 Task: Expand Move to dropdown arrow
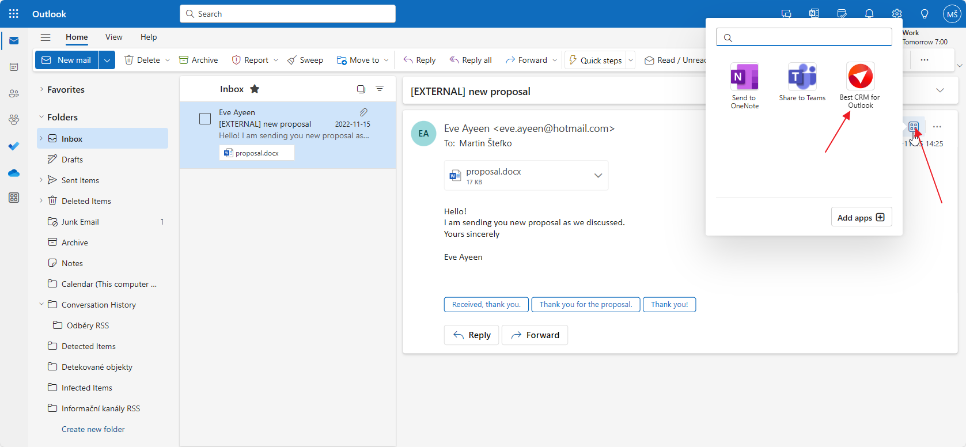click(x=386, y=60)
